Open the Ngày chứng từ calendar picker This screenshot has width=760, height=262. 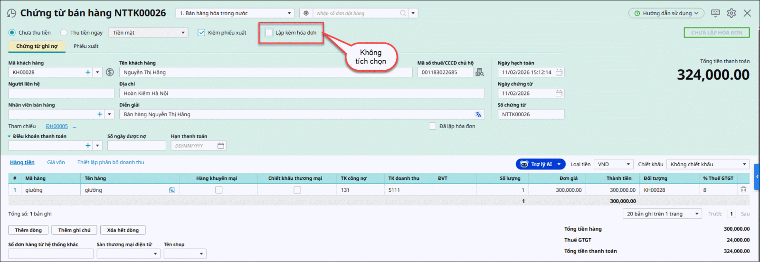coord(559,94)
